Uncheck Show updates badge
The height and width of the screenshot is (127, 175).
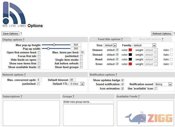(123, 80)
